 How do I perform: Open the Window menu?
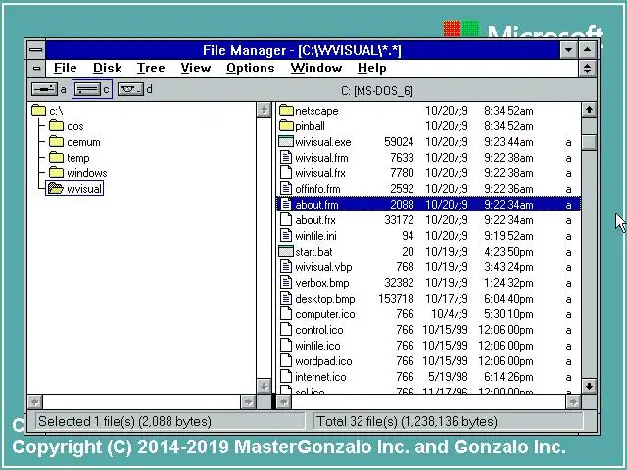[315, 68]
